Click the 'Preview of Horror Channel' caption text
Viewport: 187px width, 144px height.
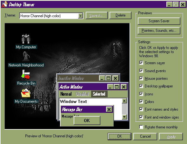(54, 136)
